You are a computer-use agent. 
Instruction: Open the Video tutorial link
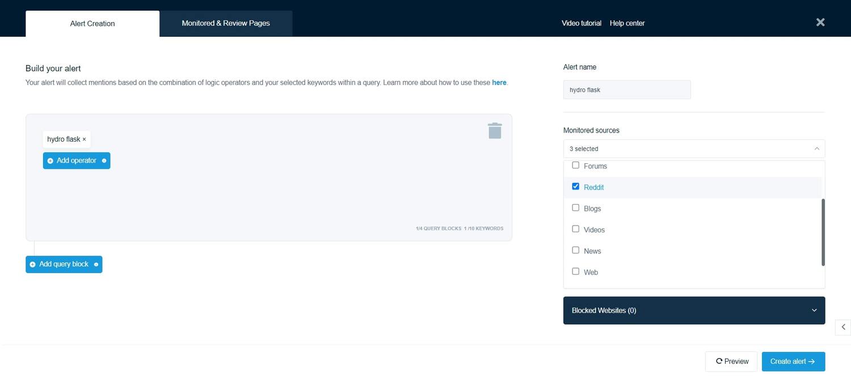pos(581,23)
